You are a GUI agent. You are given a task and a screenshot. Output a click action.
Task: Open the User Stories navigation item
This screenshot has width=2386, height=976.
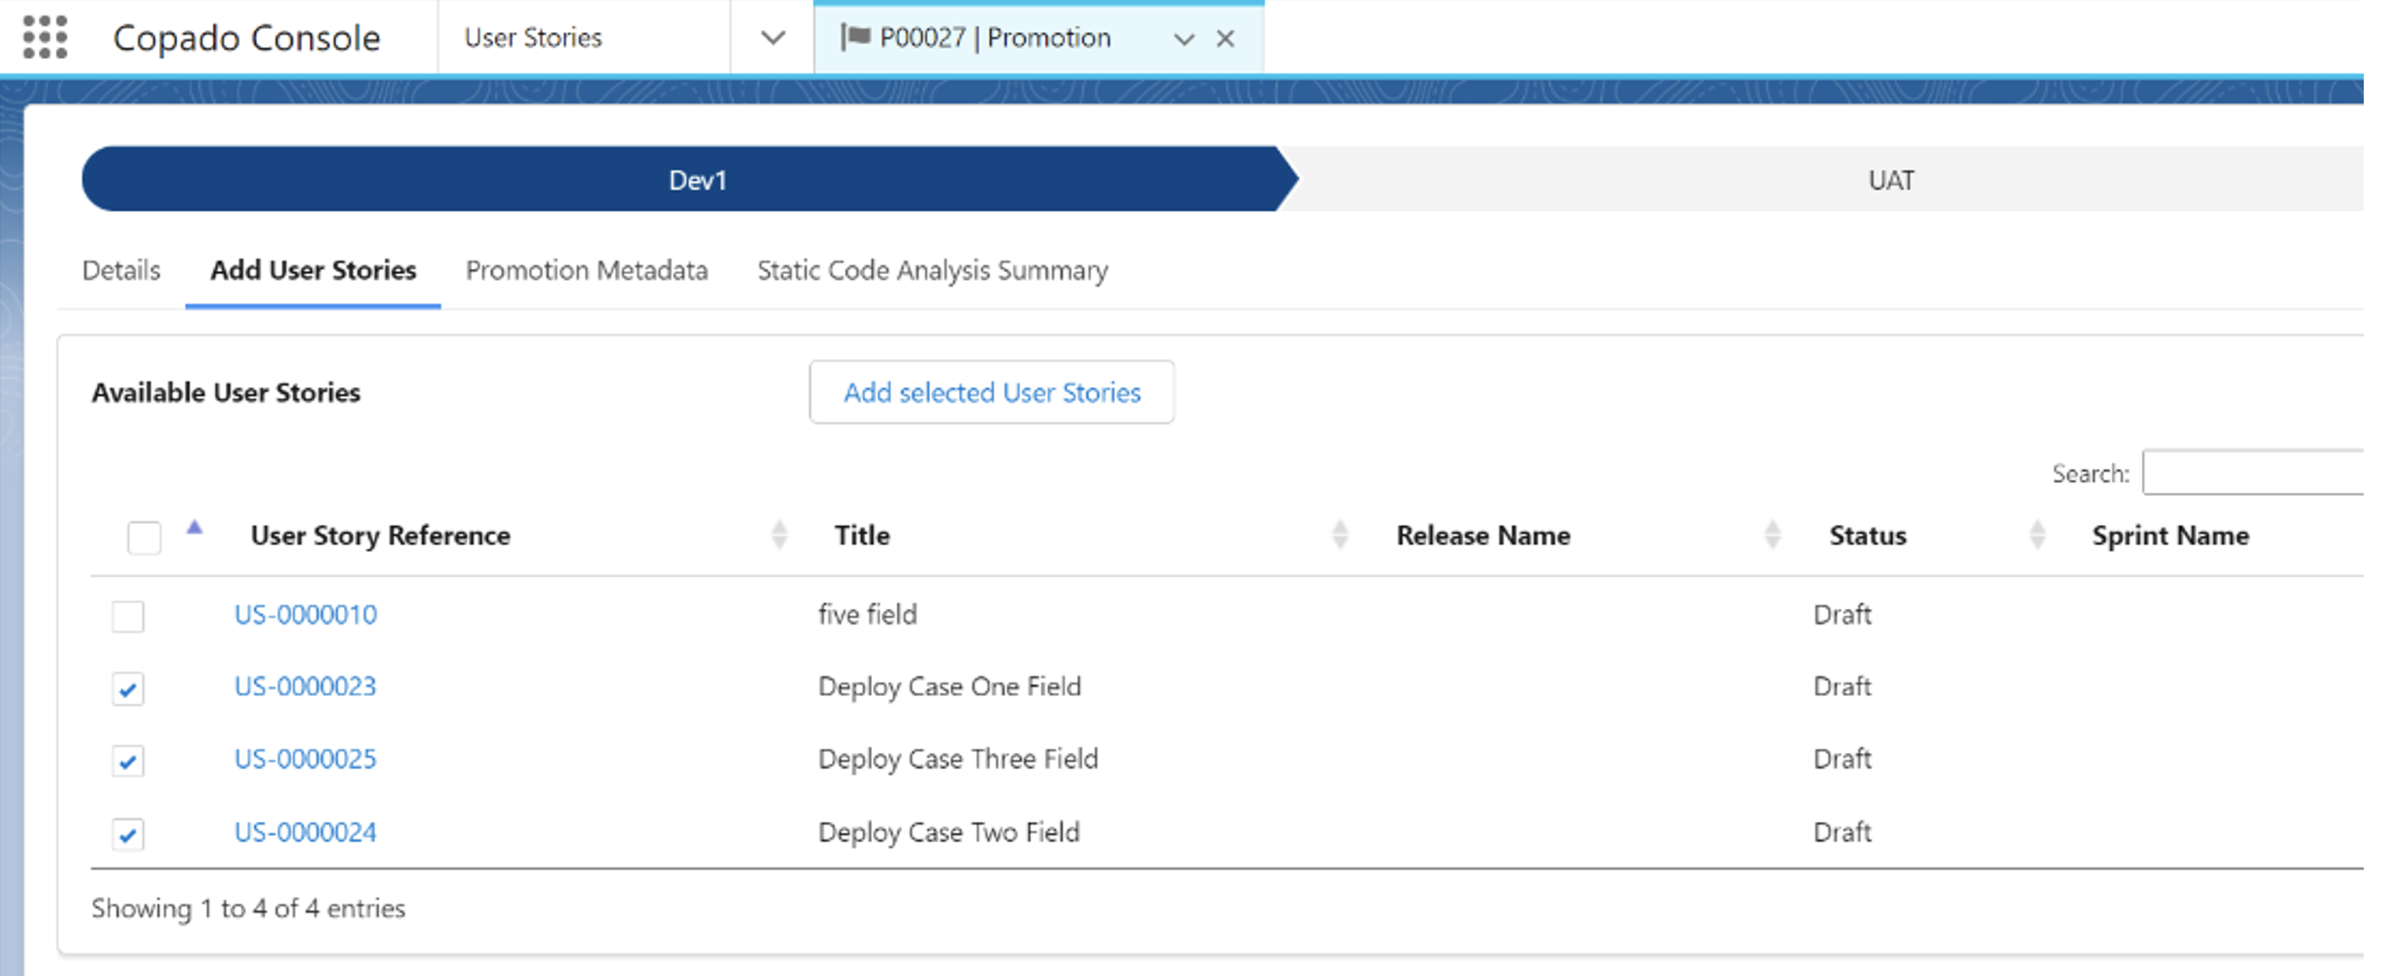click(533, 38)
